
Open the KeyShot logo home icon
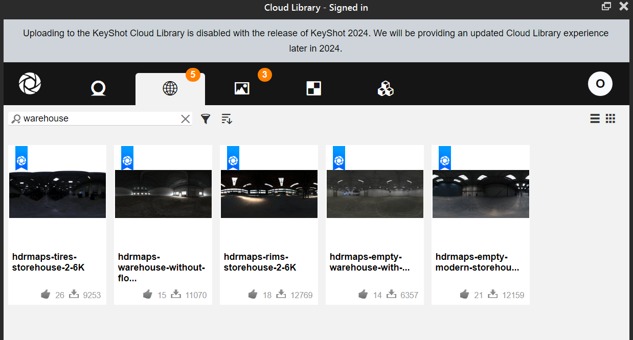click(x=30, y=84)
